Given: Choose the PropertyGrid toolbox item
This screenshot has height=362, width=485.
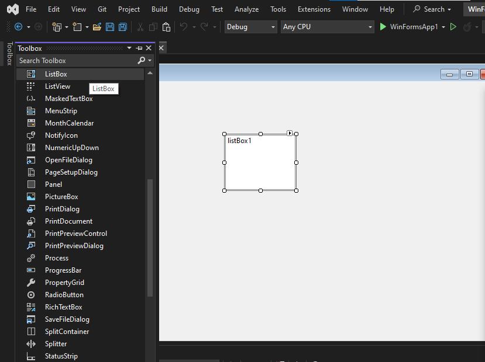Looking at the screenshot, I should pos(64,283).
